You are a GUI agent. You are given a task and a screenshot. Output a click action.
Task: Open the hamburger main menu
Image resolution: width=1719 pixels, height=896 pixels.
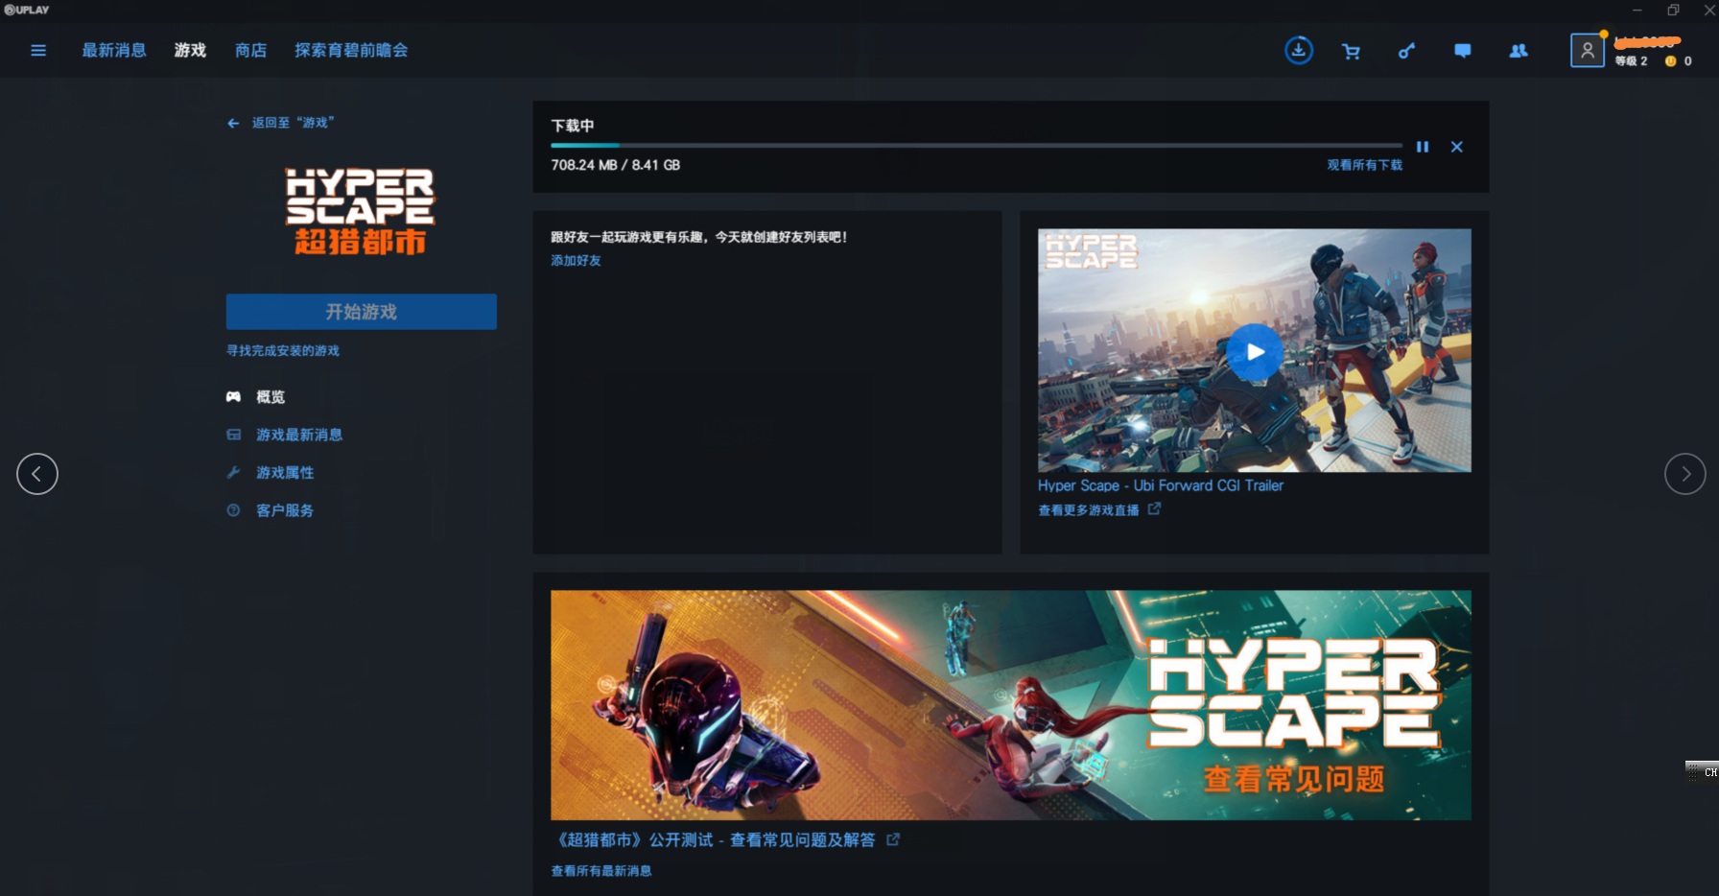click(38, 51)
